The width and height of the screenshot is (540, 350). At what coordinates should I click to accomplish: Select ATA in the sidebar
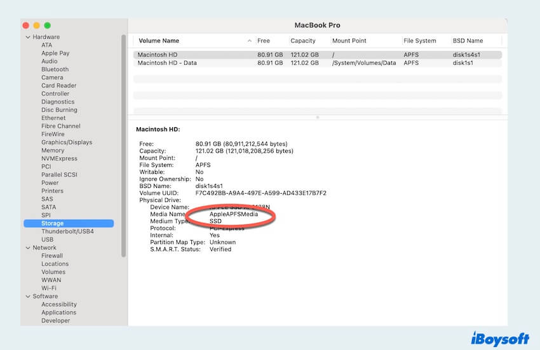(x=47, y=45)
